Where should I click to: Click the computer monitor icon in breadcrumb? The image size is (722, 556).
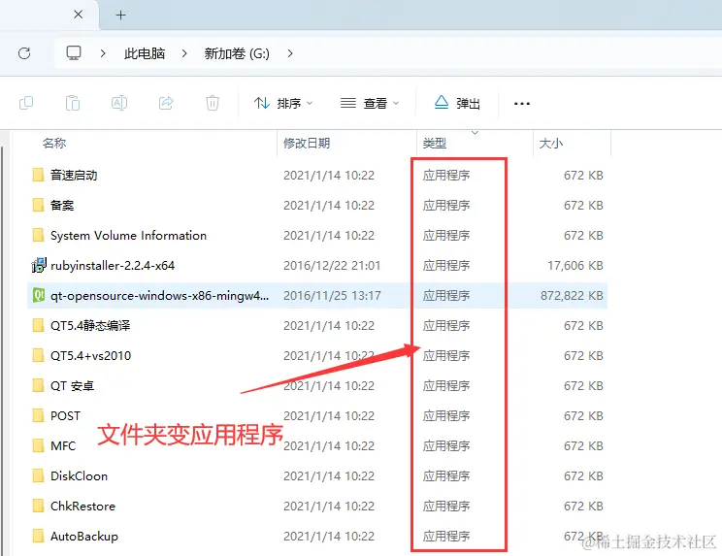click(74, 53)
